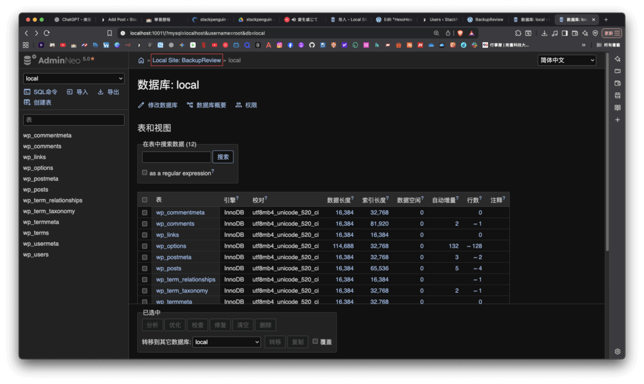Screen dimensions: 644x384
Task: Open the 权限 privileges page
Action: pyautogui.click(x=250, y=105)
